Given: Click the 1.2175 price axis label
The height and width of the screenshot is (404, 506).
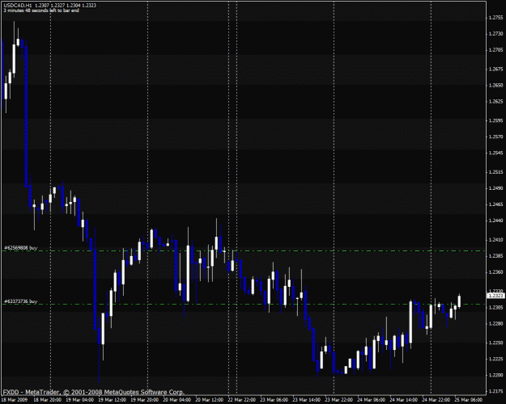Looking at the screenshot, I should click(x=495, y=391).
